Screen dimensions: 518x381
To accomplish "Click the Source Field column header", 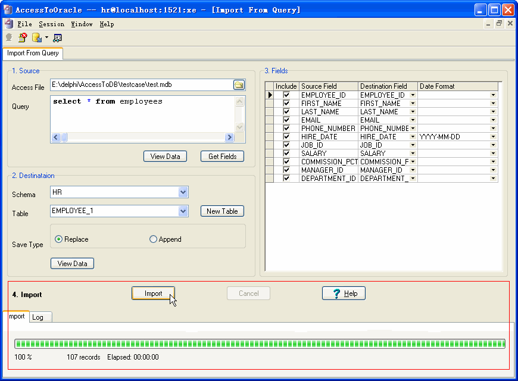I will tap(329, 86).
